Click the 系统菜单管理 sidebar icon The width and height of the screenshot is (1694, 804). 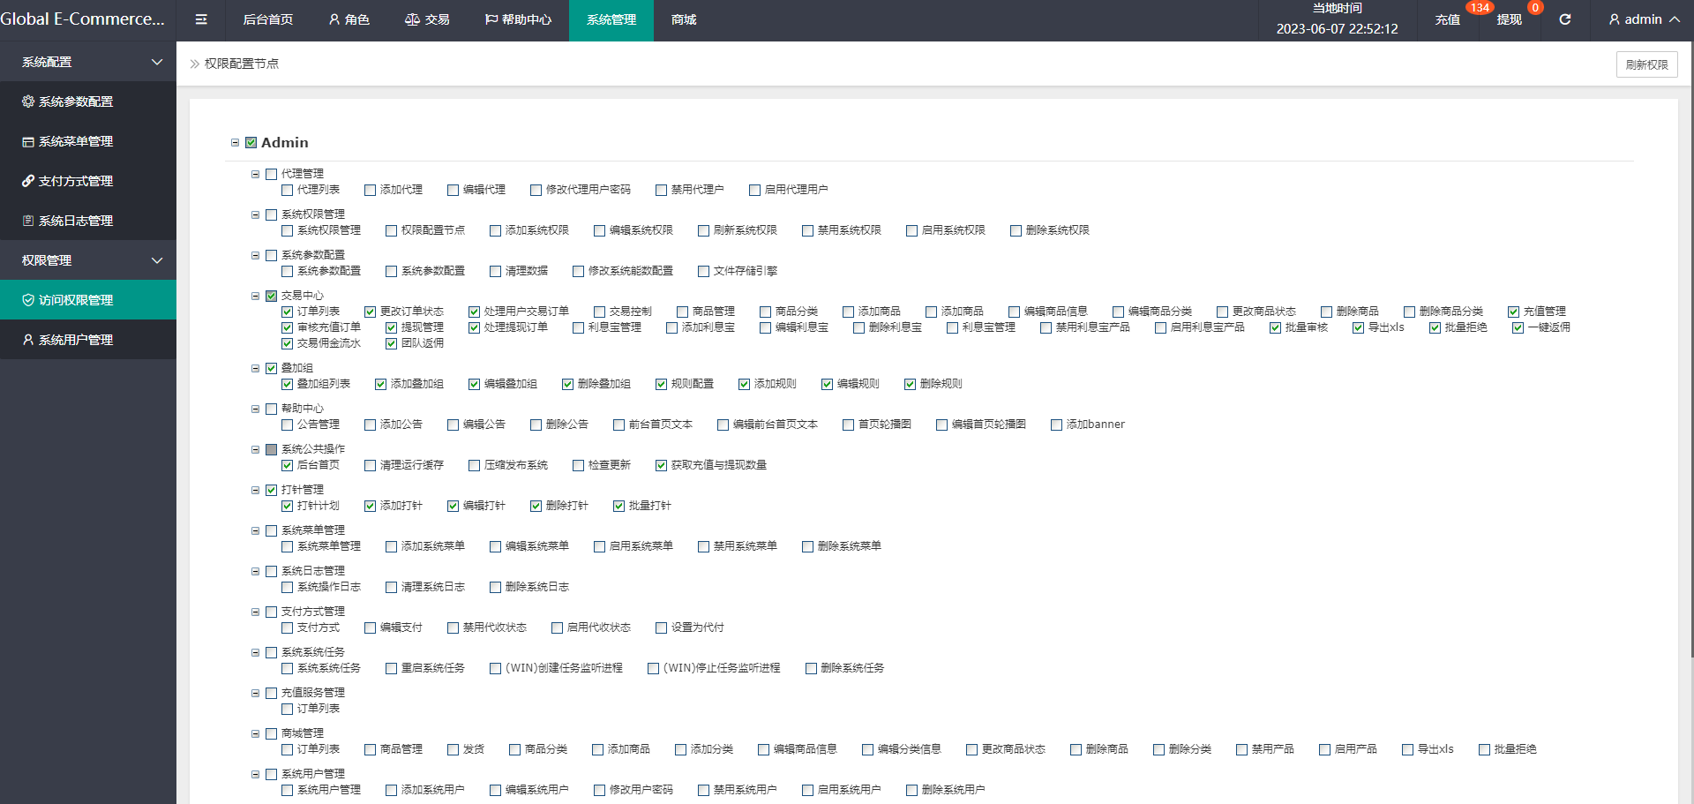[28, 141]
